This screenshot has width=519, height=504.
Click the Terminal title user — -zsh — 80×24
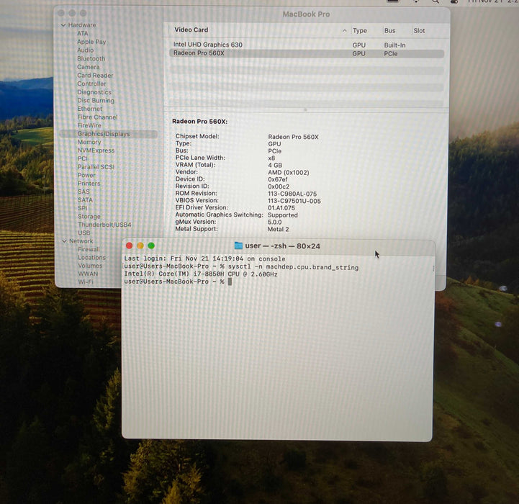tap(282, 246)
